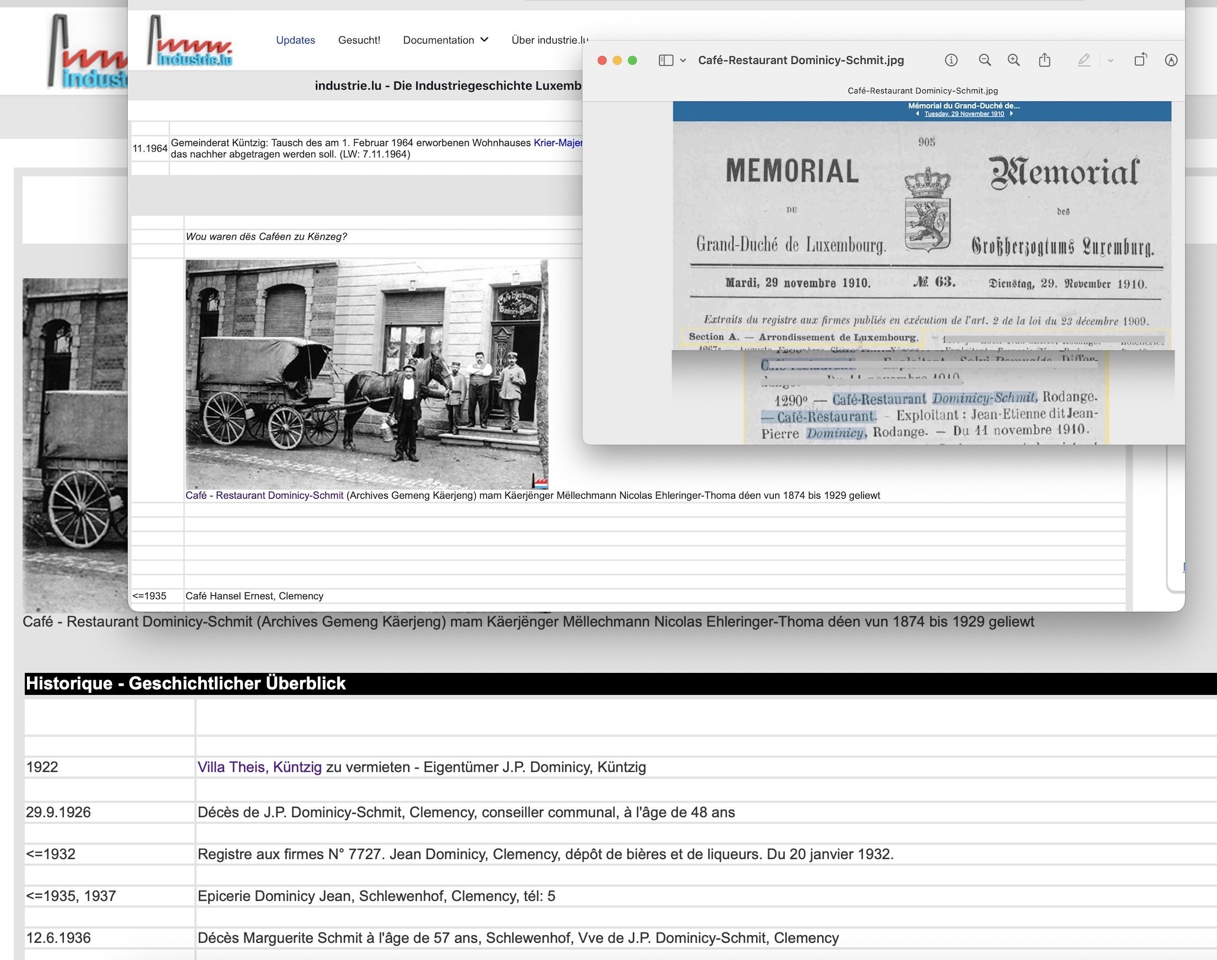Expand the highlight color options arrow
The image size is (1217, 960).
coord(1110,60)
